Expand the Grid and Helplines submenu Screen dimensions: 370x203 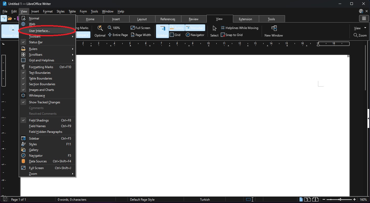point(47,60)
